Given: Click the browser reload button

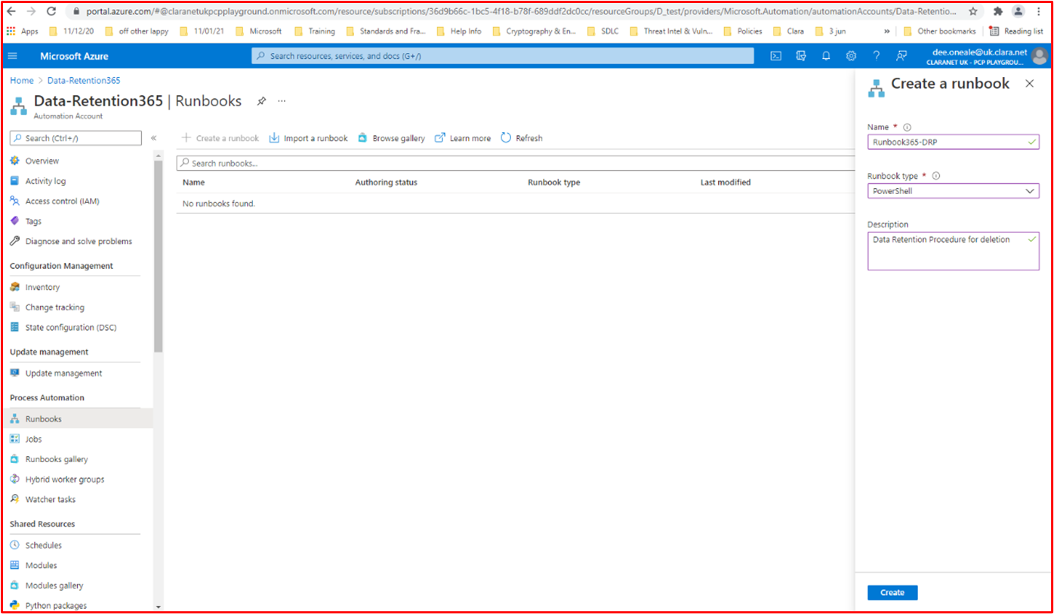Looking at the screenshot, I should pos(51,11).
